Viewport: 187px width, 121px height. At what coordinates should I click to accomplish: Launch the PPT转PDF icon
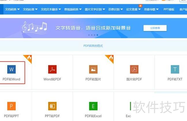(52, 106)
